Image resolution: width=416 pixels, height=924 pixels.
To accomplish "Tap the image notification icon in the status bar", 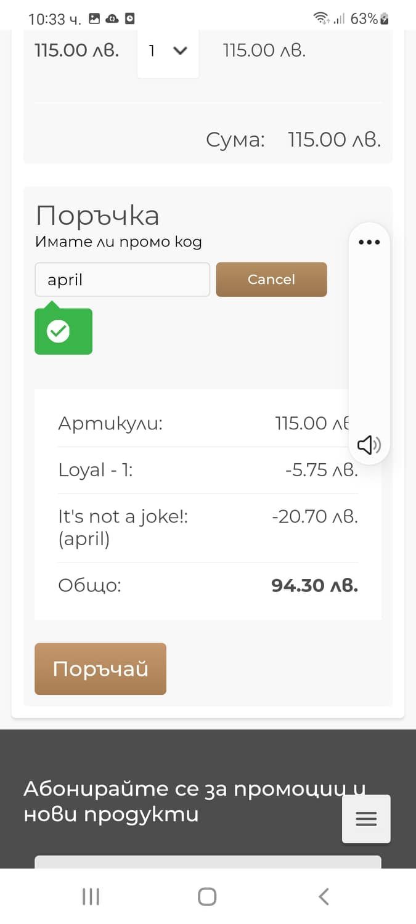I will pos(94,18).
